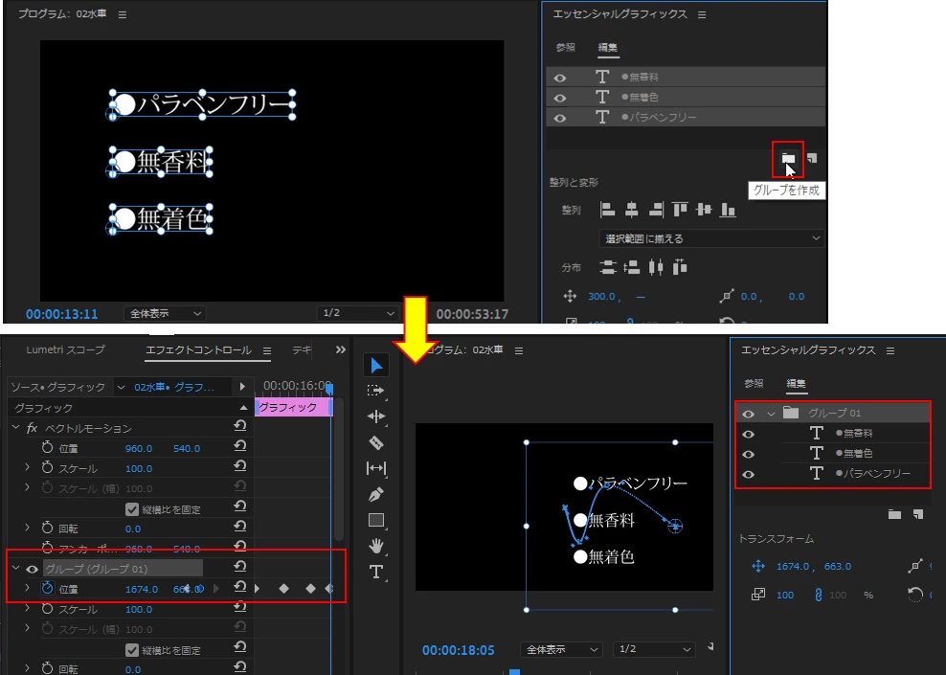Show hidden panel tabs via >> overflow
The height and width of the screenshot is (675, 946).
coord(340,349)
